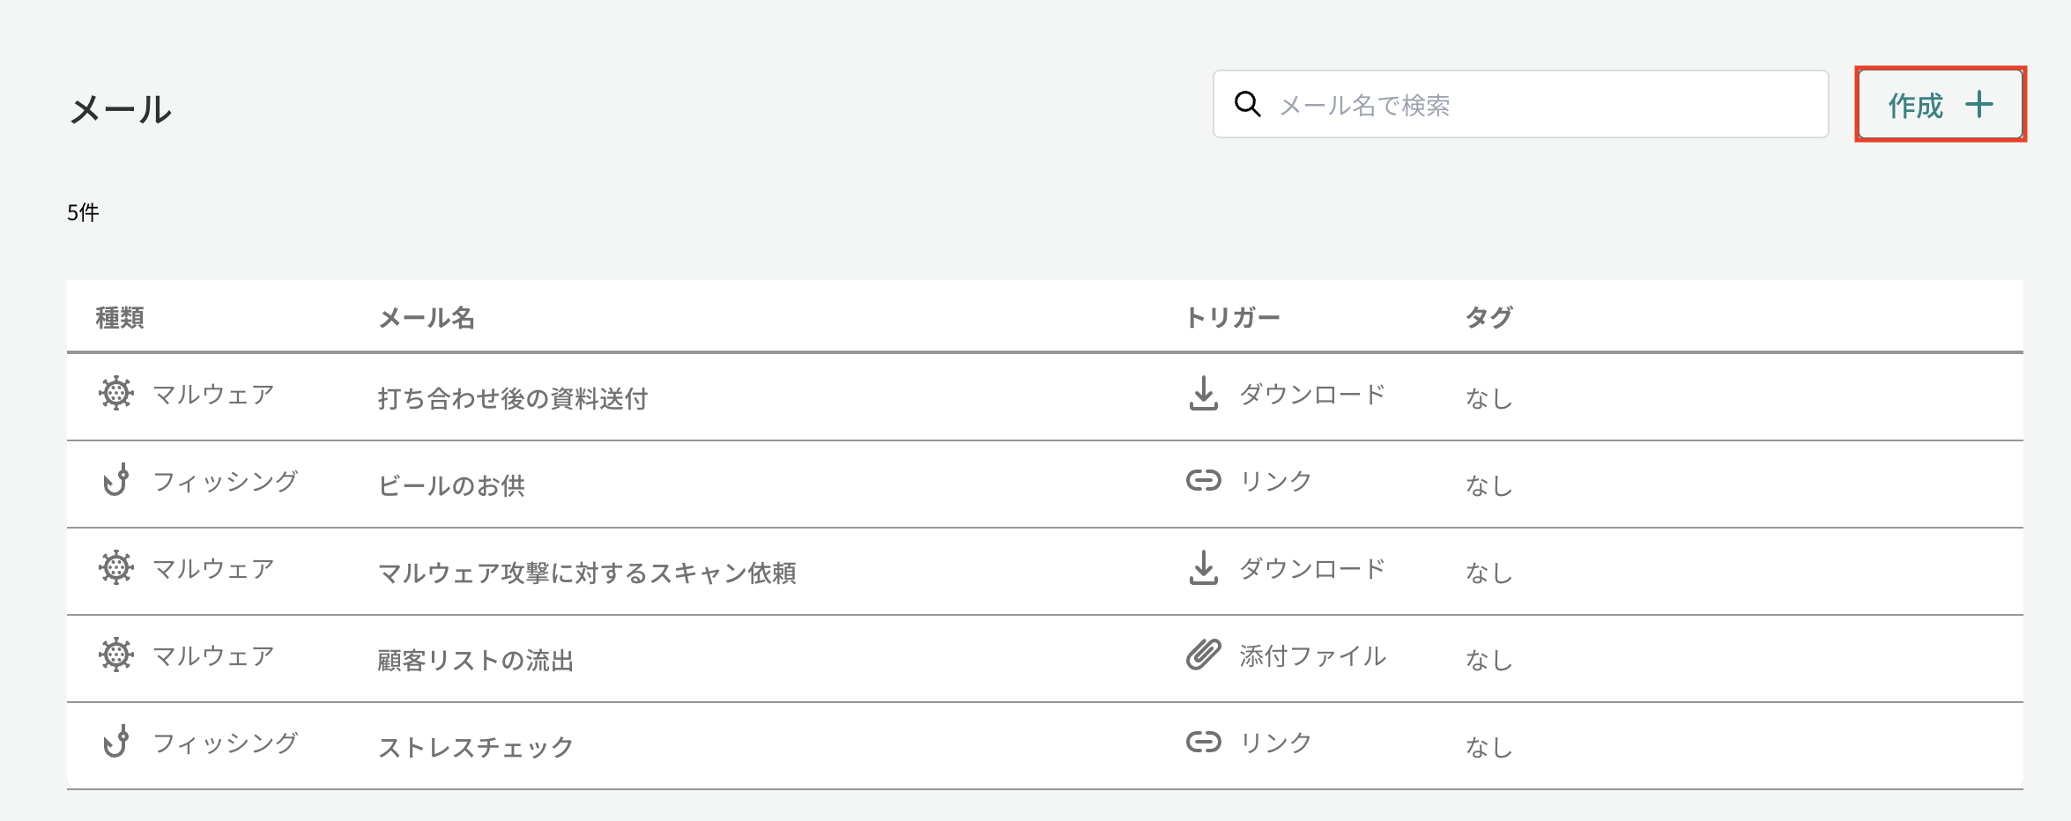Click the 作成 create button
Screen dimensions: 2071x821
point(1939,105)
